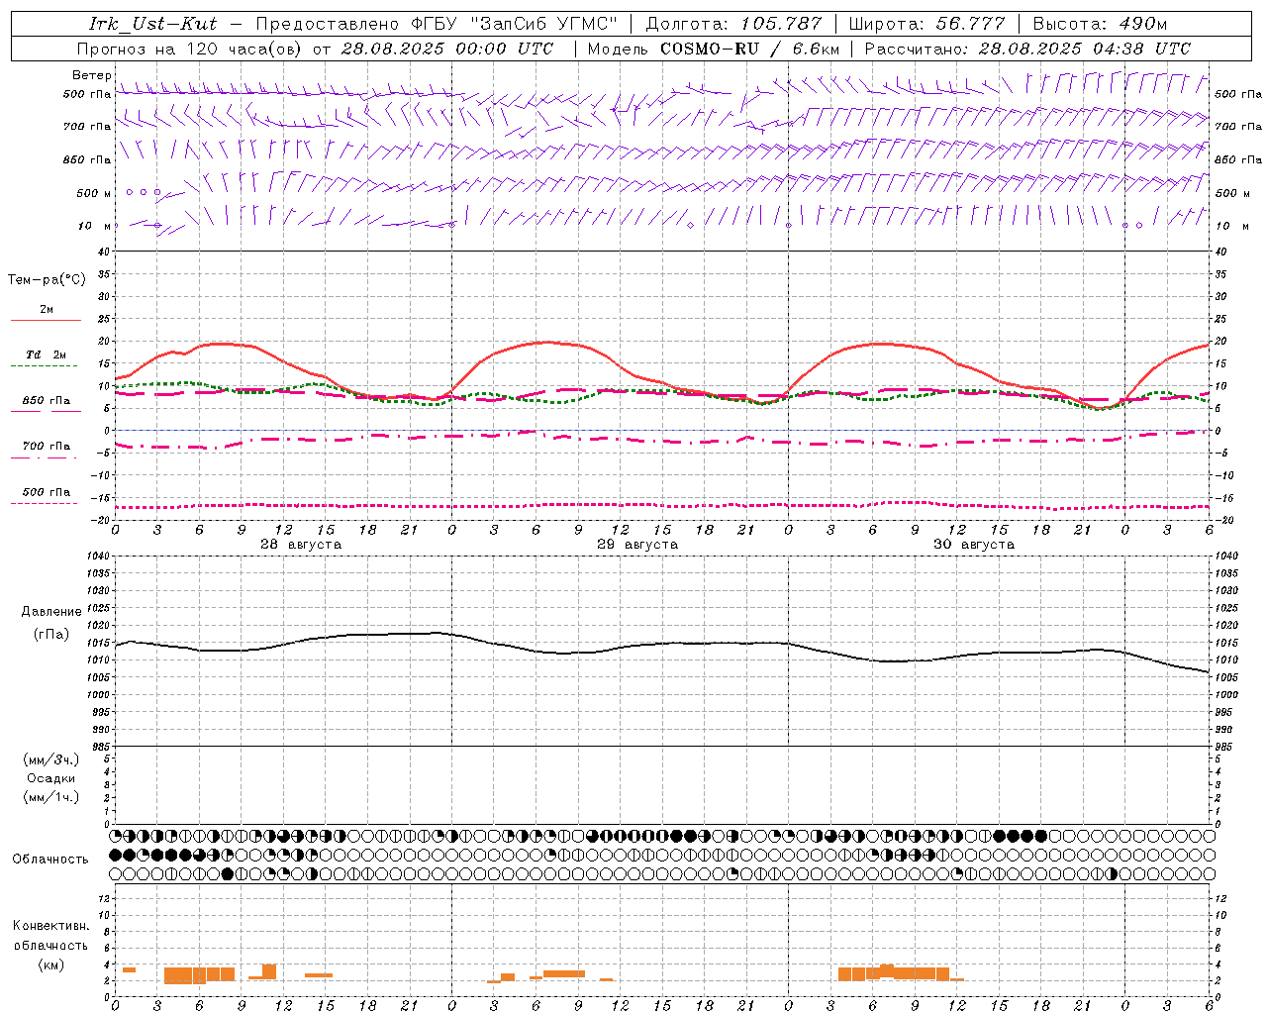This screenshot has width=1267, height=1014.
Task: Select the Td 2м legend entry
Action: click(46, 355)
